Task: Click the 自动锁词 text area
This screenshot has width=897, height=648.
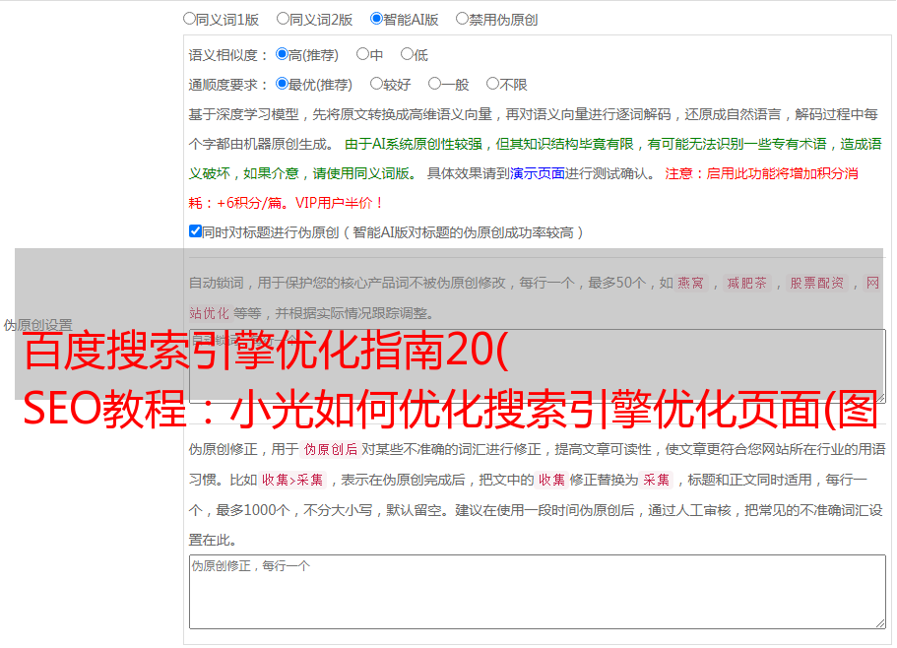Action: tap(538, 366)
